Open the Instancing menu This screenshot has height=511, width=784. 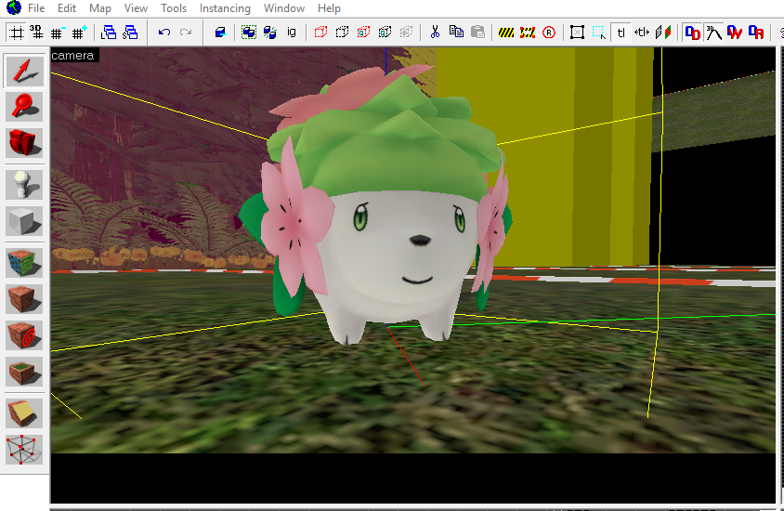point(225,8)
